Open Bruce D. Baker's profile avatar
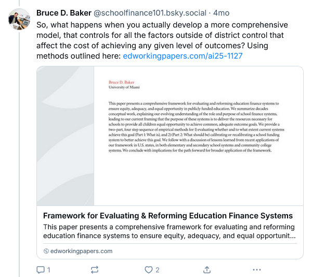The image size is (312, 277). point(19,19)
